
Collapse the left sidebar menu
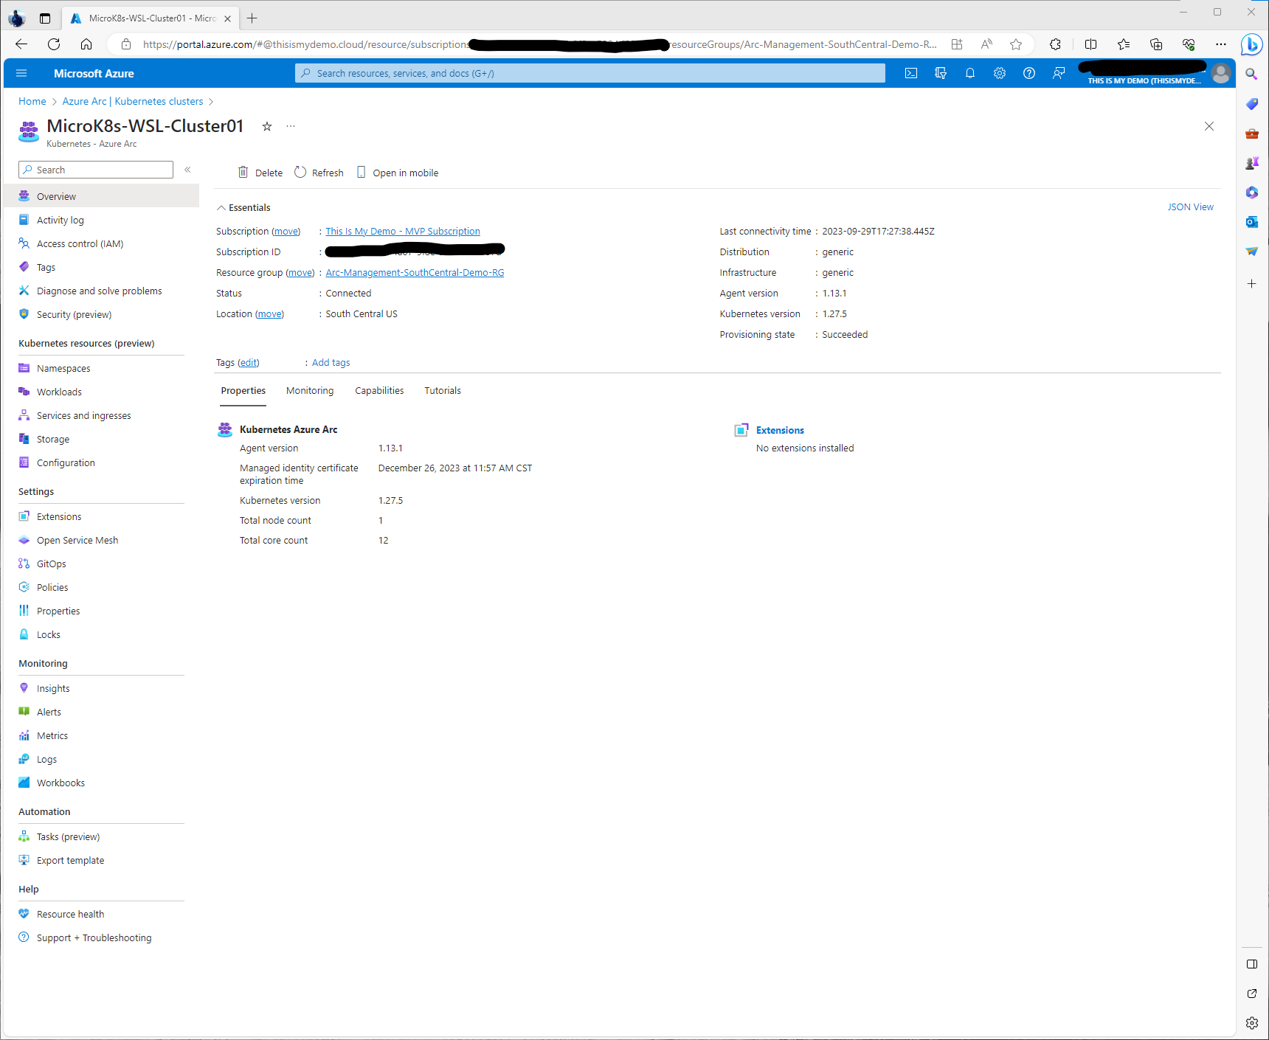(x=187, y=170)
